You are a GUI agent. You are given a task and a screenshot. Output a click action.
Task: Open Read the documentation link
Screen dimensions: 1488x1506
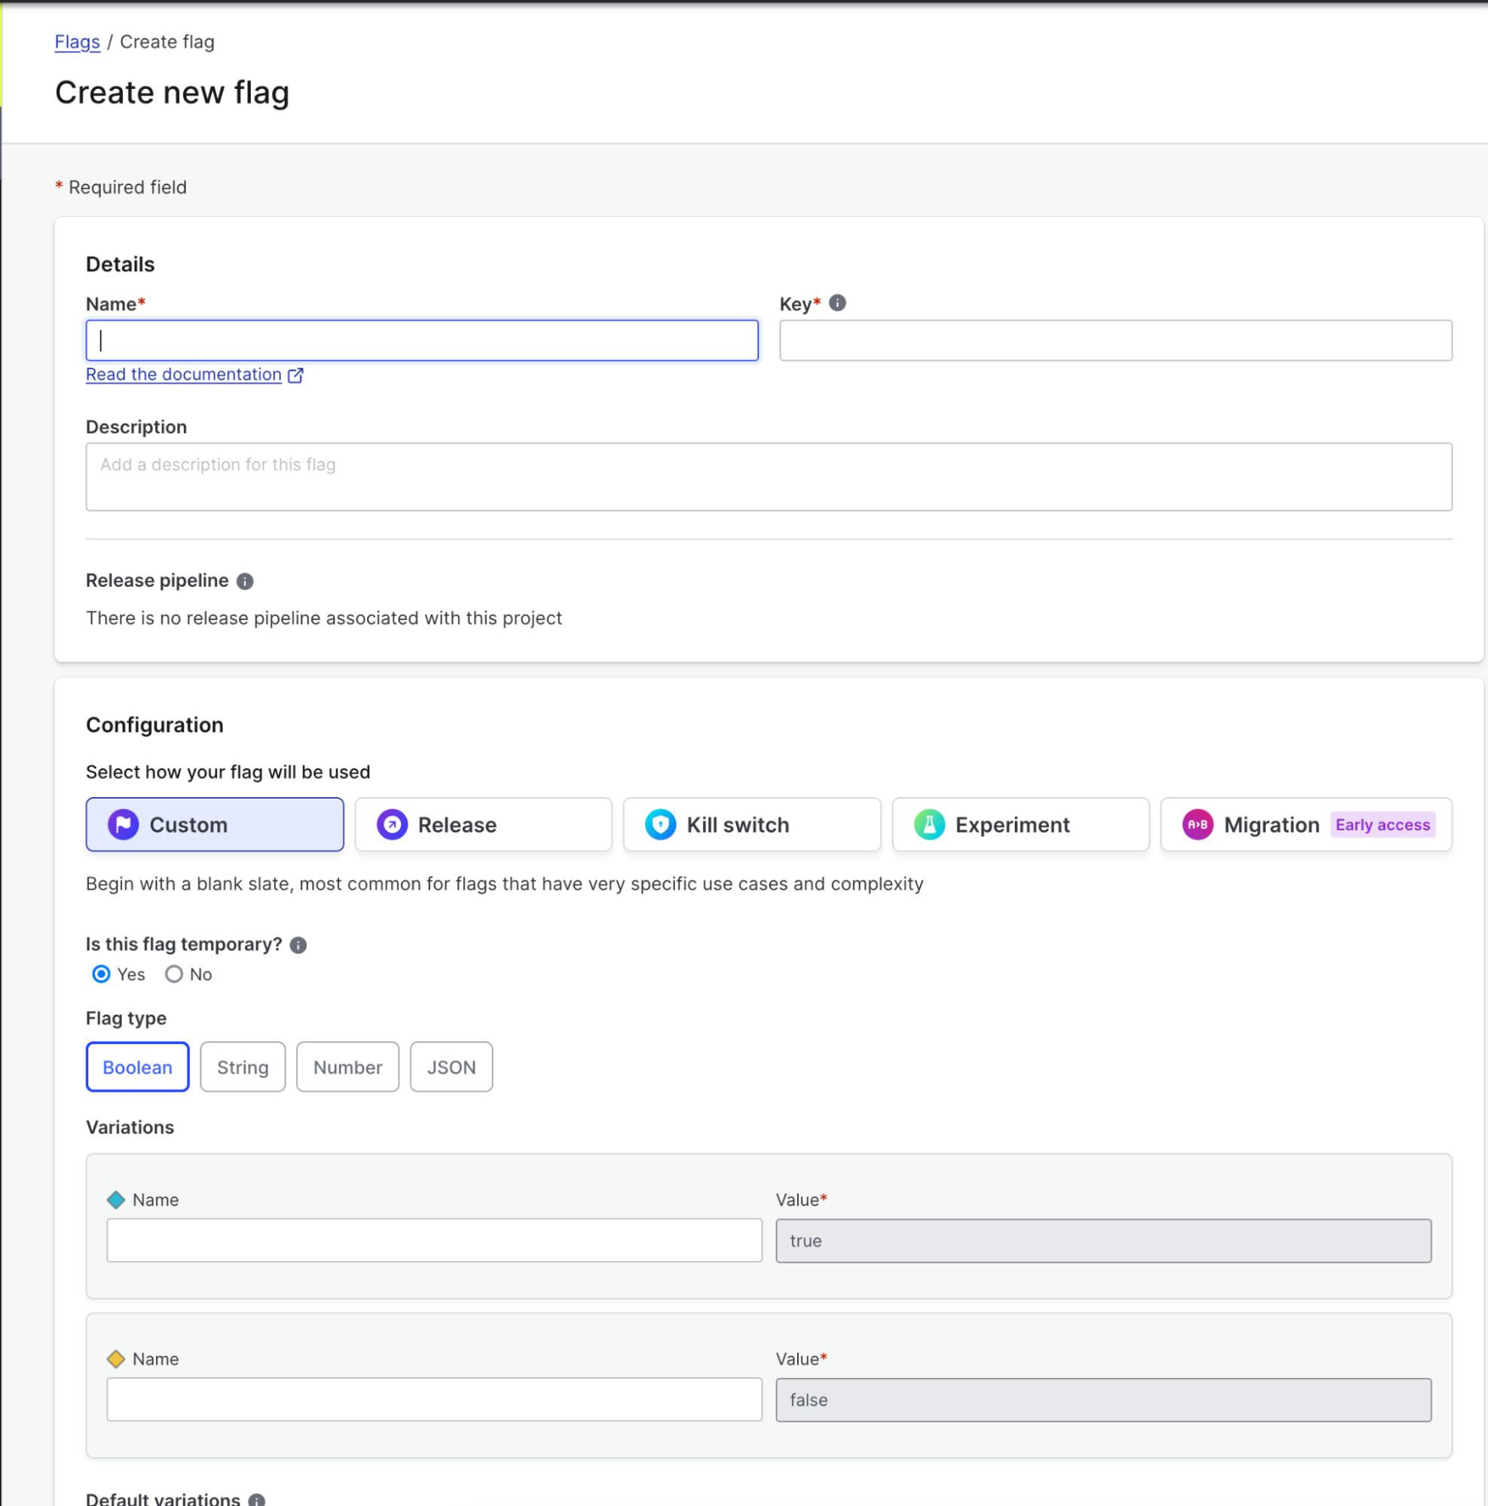[184, 375]
